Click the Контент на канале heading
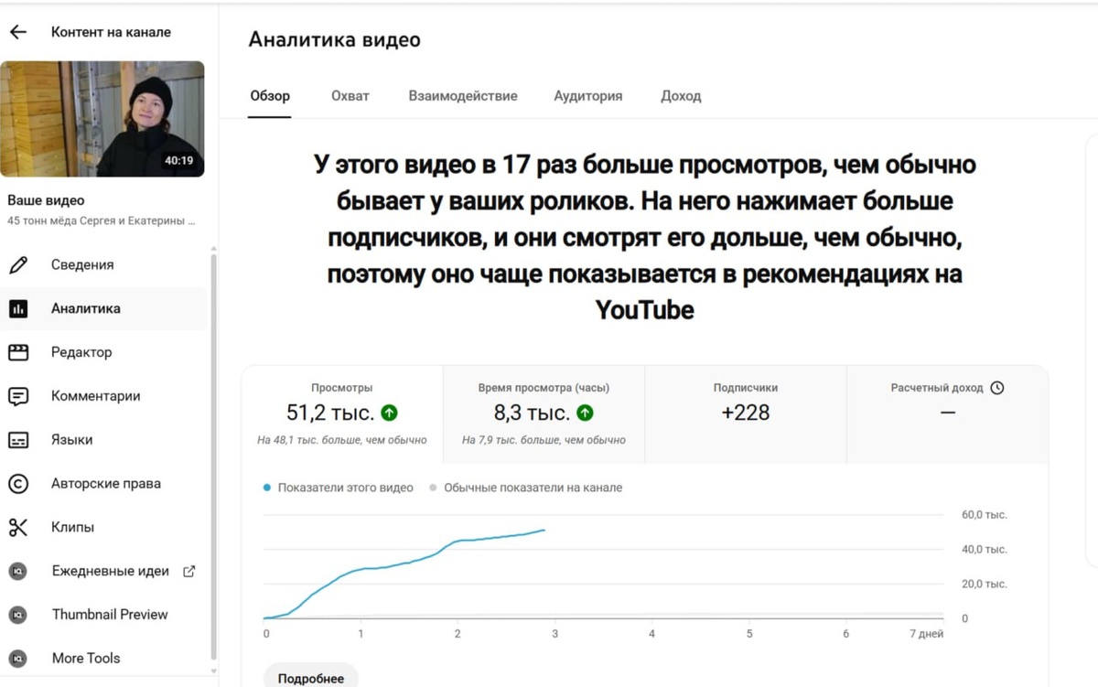Screen dimensions: 1098x687 [111, 32]
